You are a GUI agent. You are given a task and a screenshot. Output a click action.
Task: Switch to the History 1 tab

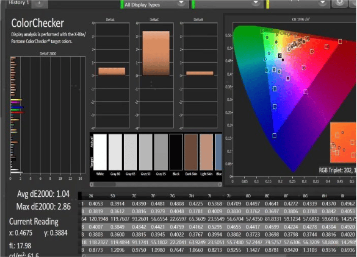[x=19, y=3]
